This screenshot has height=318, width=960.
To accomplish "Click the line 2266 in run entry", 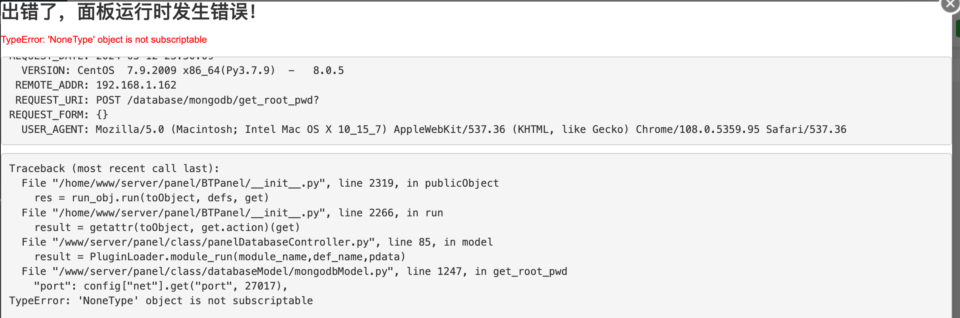I will pos(232,213).
